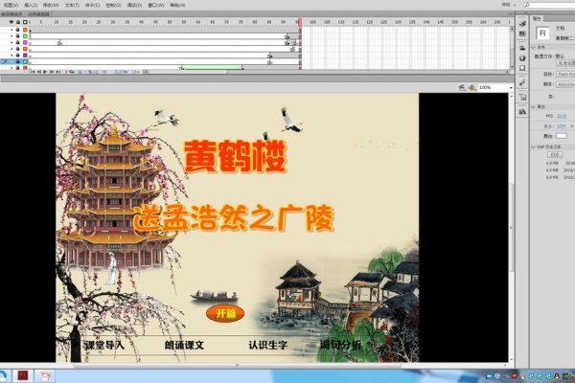Open the 调试(D) menu

click(134, 5)
